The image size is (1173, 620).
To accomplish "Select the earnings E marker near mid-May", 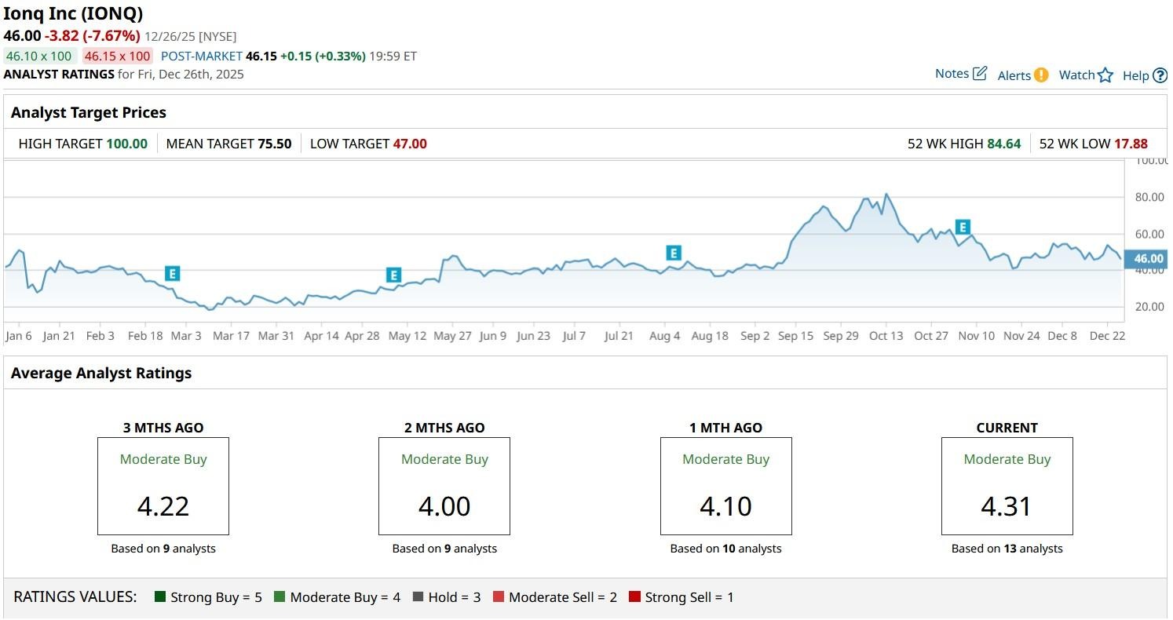I will 393,275.
